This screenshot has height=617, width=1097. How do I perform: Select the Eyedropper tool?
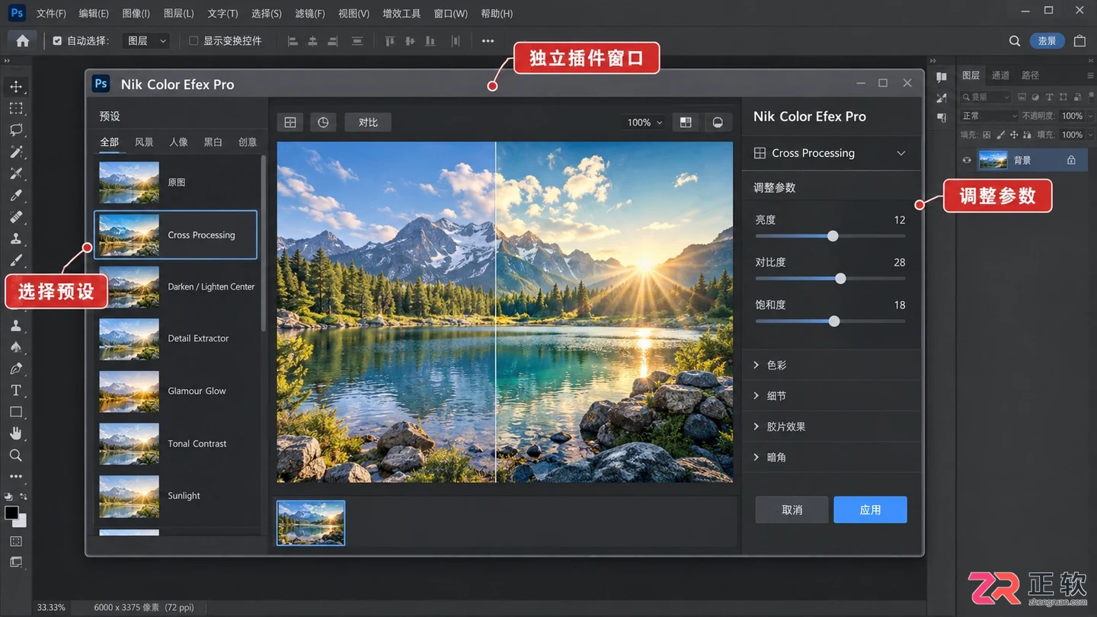click(16, 195)
